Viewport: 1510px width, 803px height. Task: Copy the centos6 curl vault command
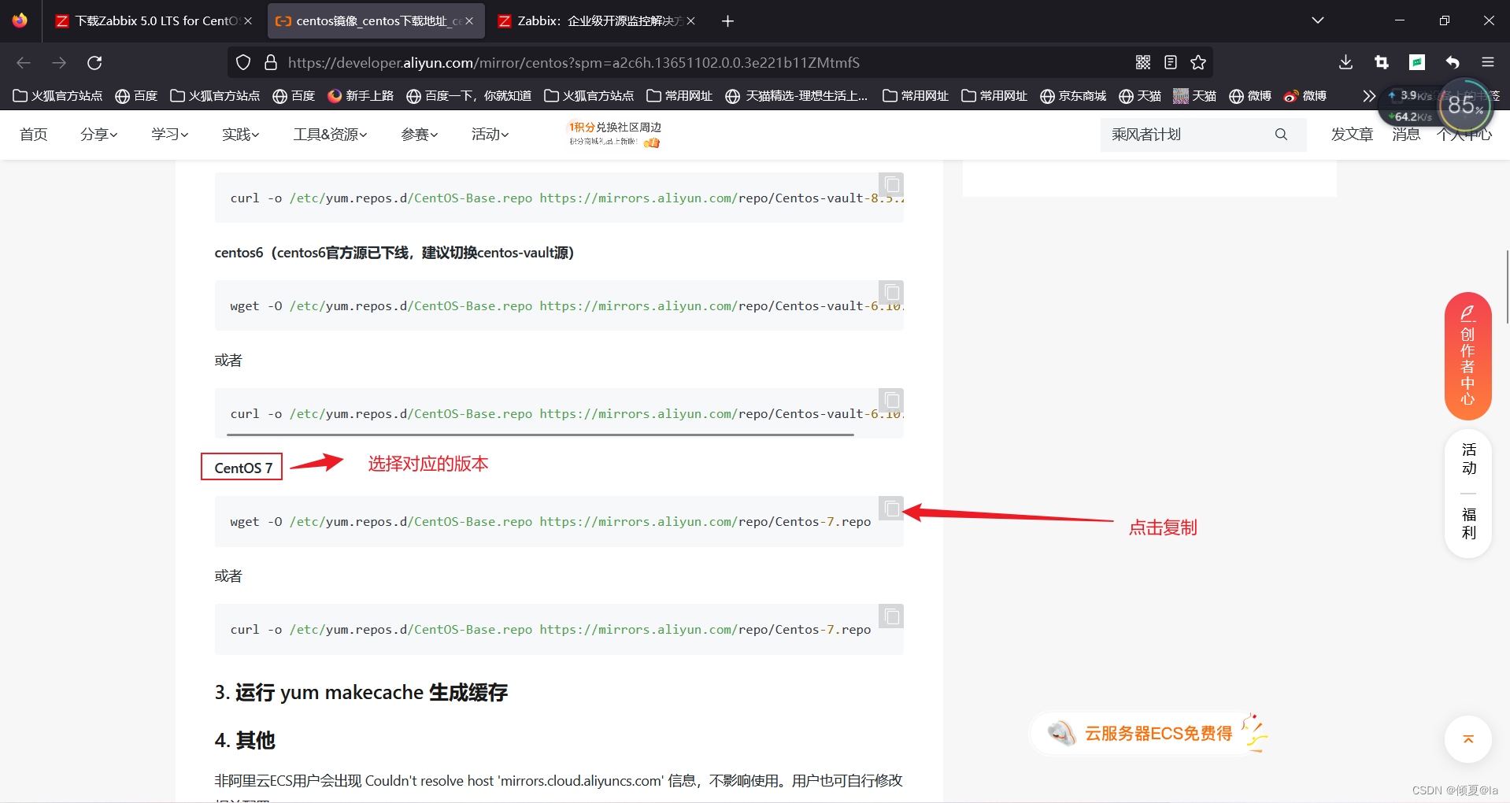[x=891, y=401]
